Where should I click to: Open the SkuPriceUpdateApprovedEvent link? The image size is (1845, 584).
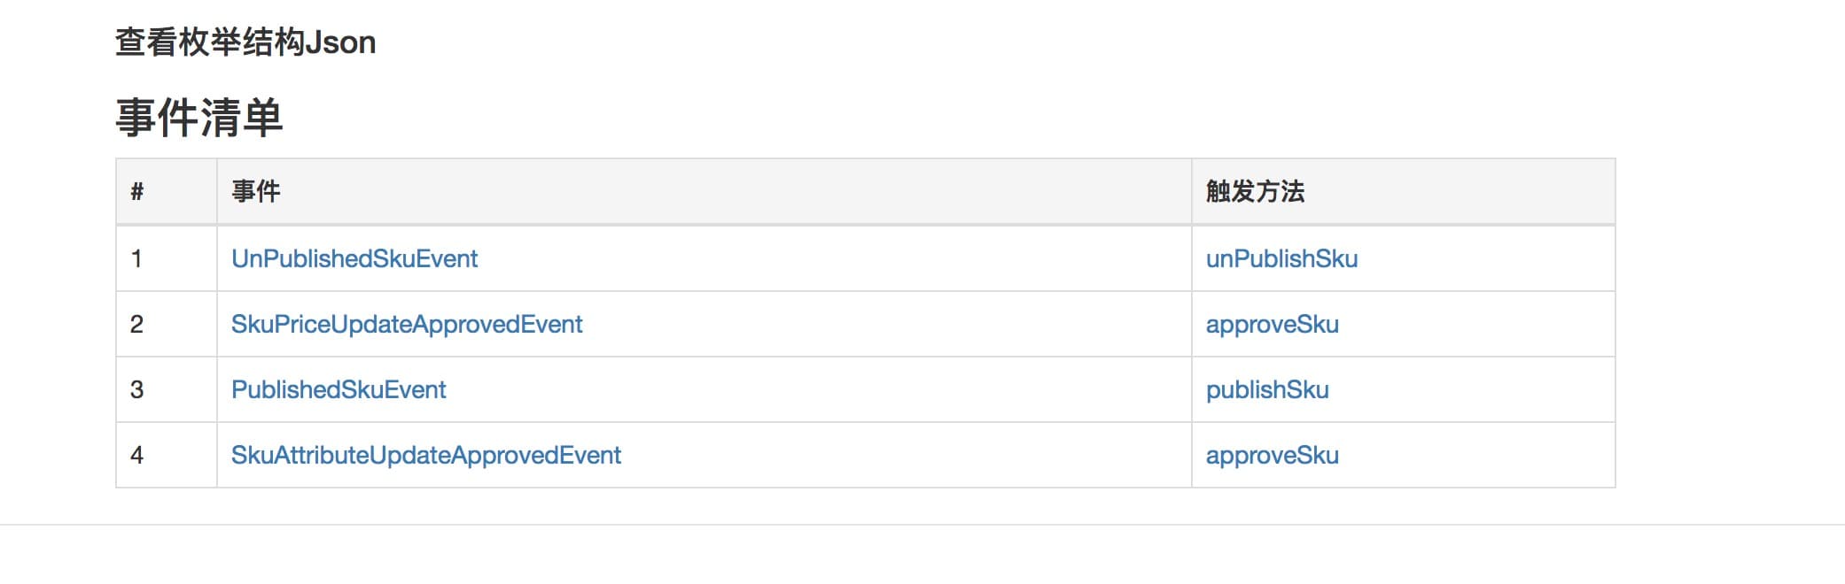(x=407, y=324)
